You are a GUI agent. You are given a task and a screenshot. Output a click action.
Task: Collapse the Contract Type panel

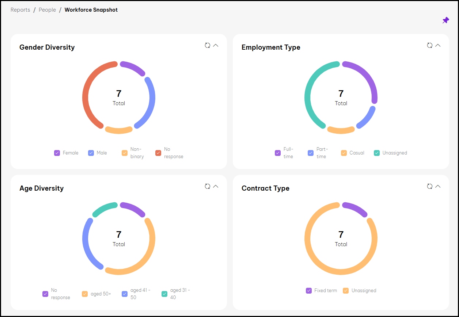438,186
